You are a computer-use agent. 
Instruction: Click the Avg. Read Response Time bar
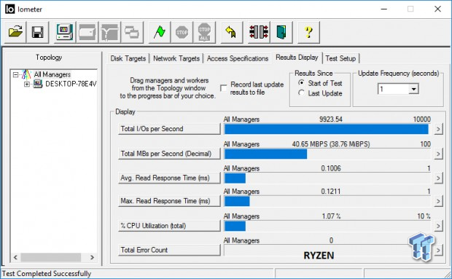tap(327, 178)
